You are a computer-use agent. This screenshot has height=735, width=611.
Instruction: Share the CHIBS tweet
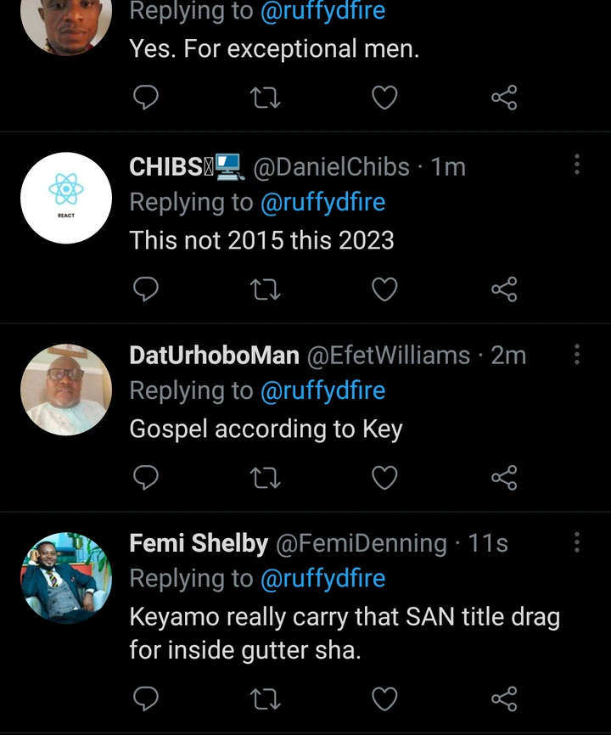point(504,289)
